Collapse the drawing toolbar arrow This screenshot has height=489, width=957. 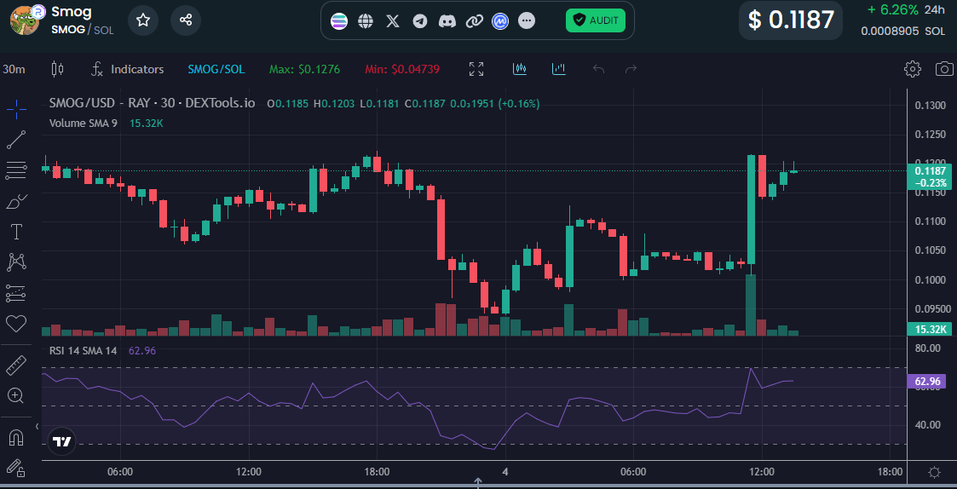coord(37,426)
